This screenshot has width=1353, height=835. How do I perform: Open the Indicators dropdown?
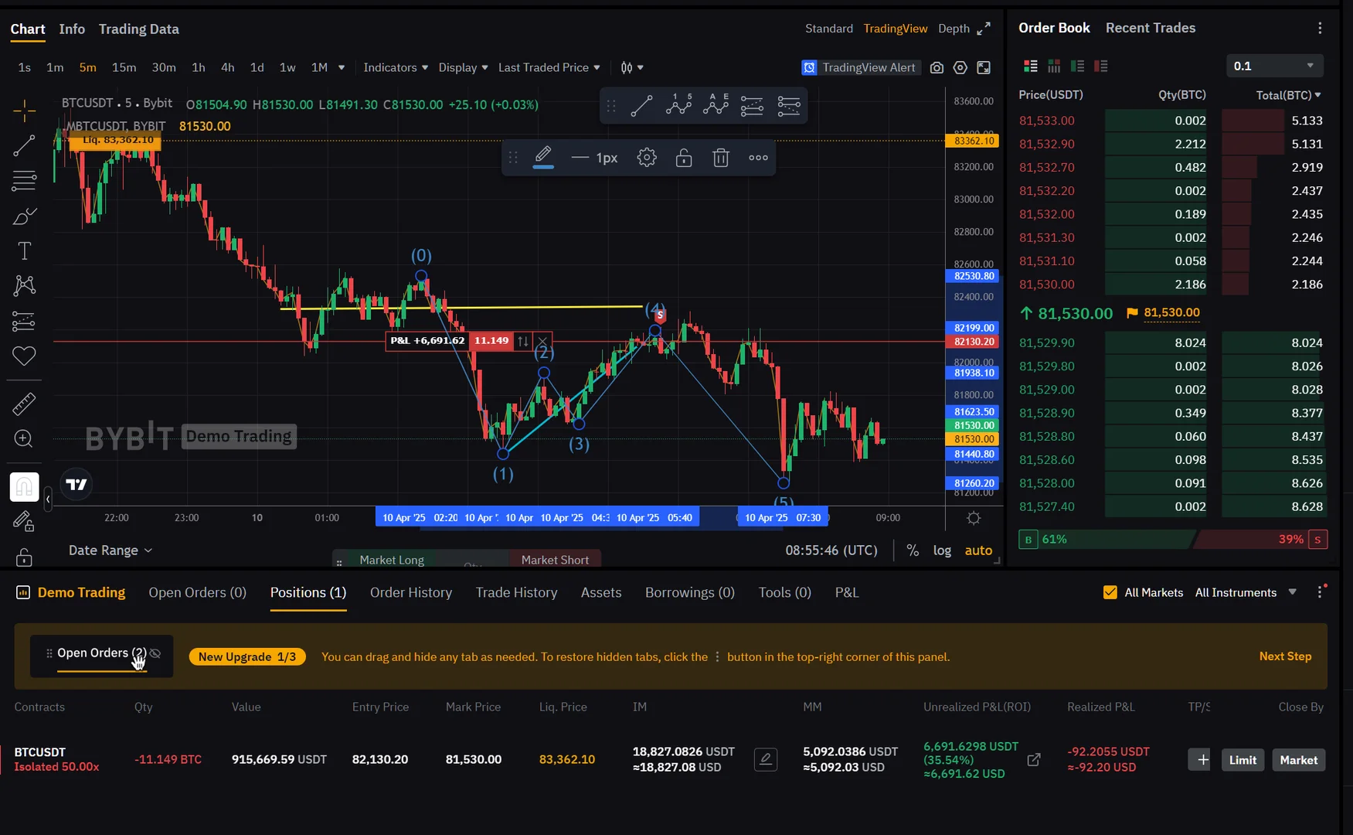[x=396, y=67]
